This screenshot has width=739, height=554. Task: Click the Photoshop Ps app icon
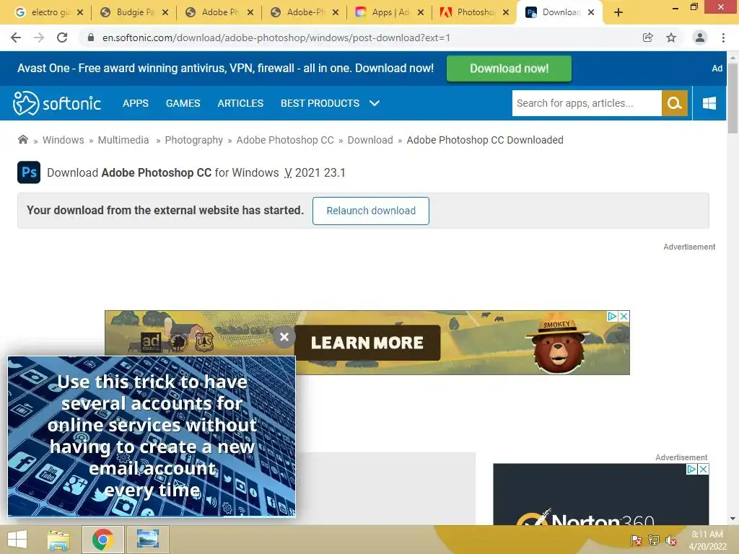coord(29,172)
